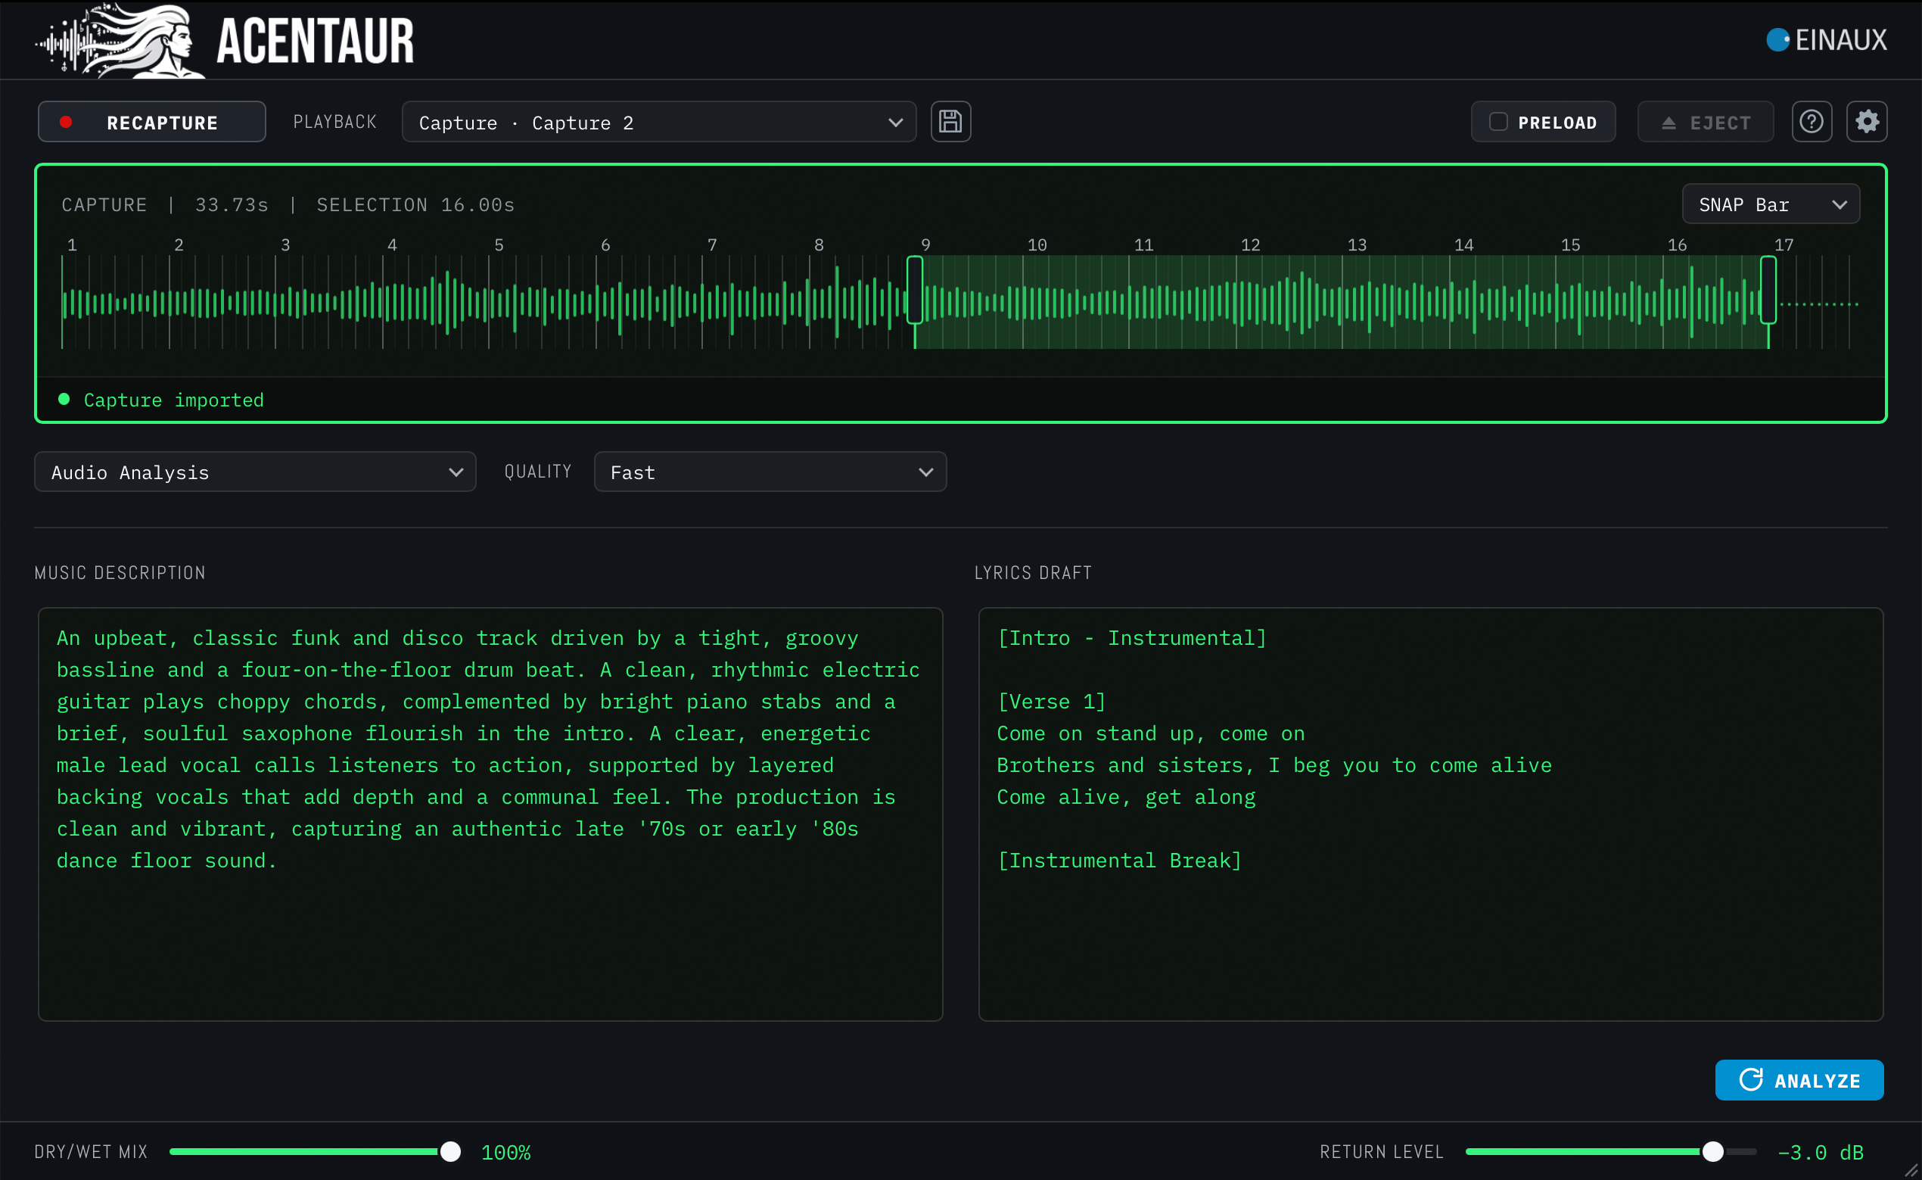Image resolution: width=1922 pixels, height=1180 pixels.
Task: Open the help question mark icon
Action: click(1812, 122)
